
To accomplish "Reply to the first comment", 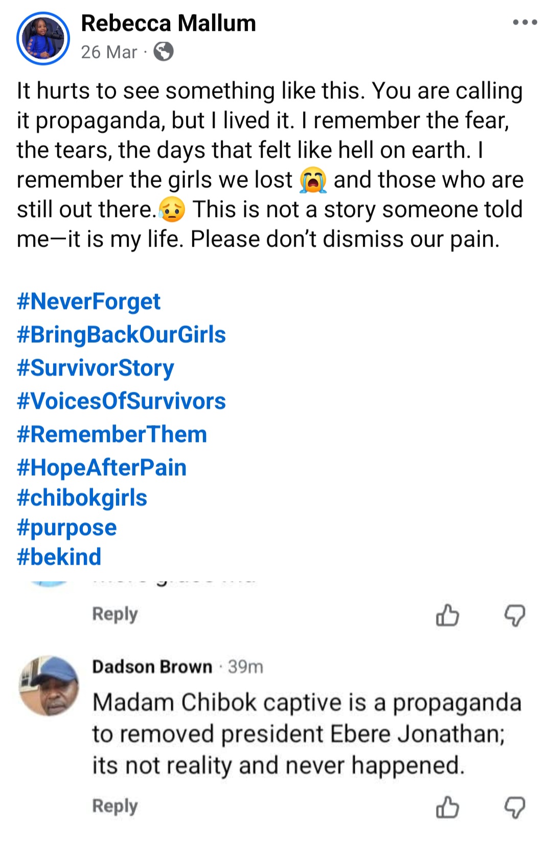I will [114, 614].
